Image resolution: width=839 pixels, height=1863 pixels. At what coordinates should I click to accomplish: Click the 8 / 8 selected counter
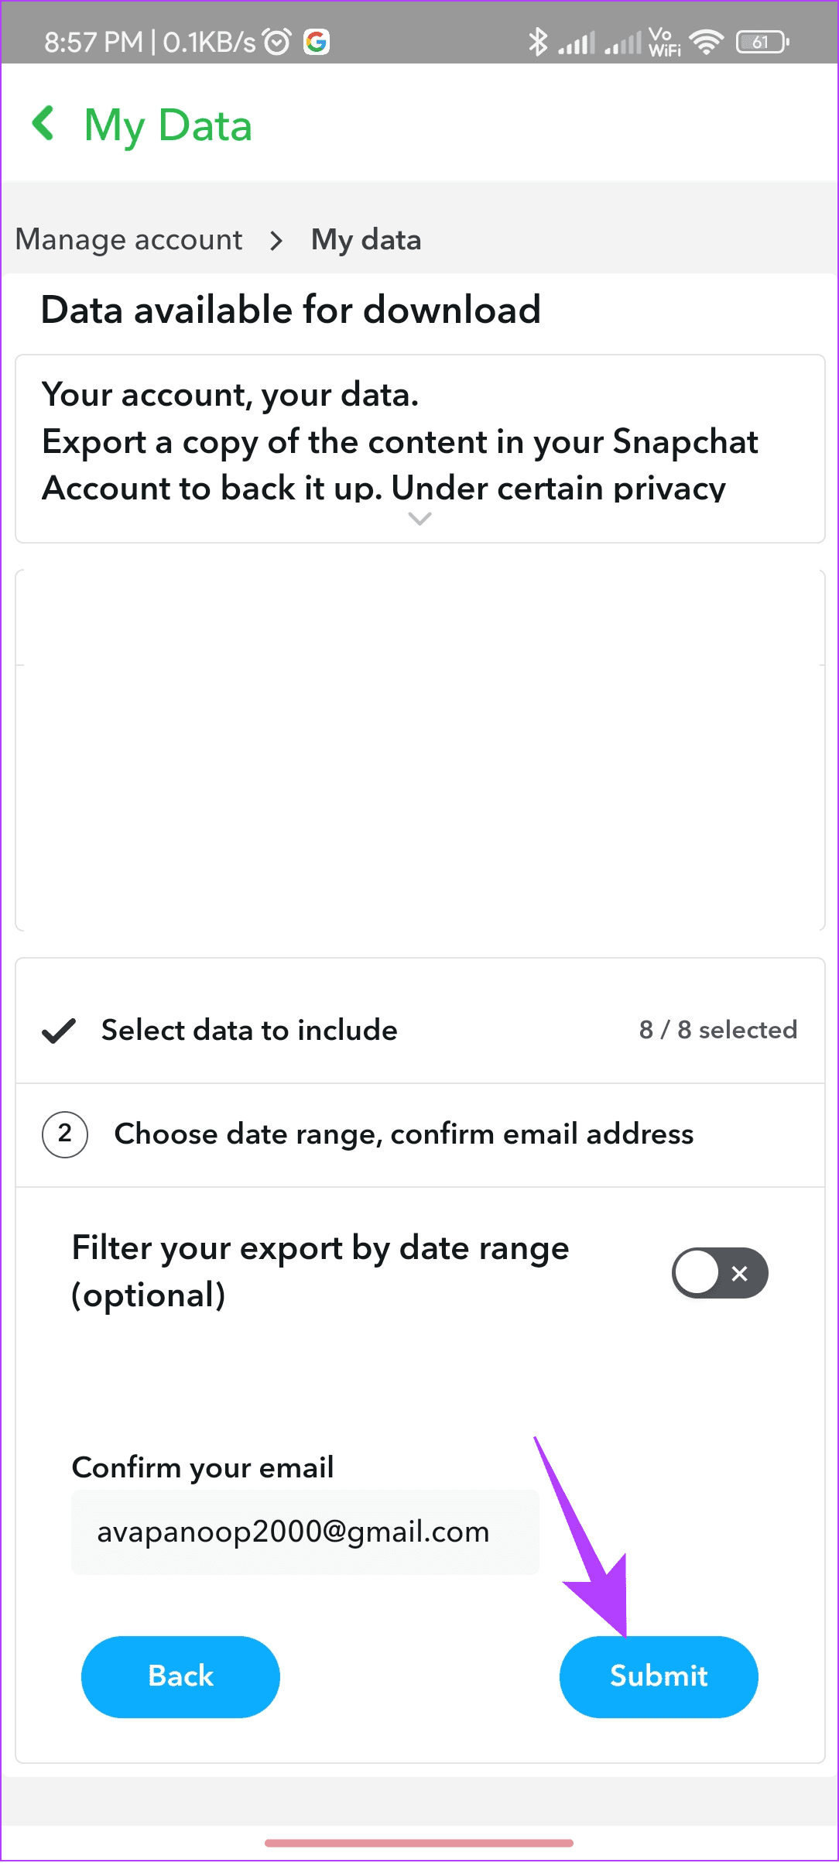pyautogui.click(x=717, y=1030)
